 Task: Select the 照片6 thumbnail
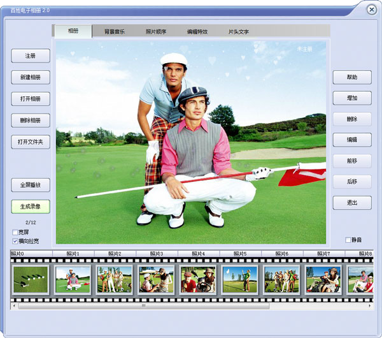[281, 280]
